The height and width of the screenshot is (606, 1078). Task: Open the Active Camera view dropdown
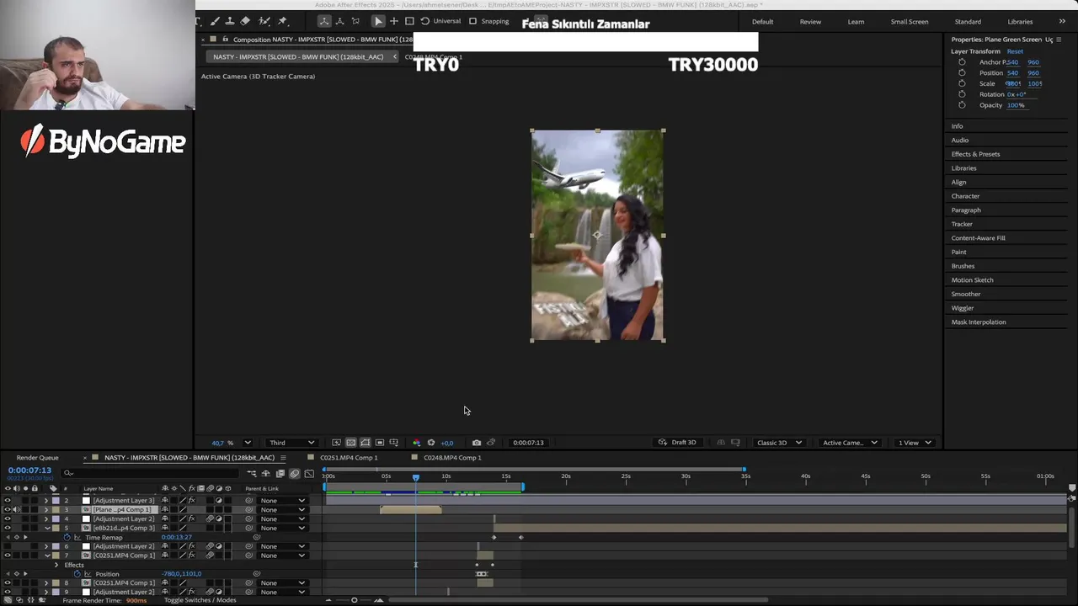[850, 443]
